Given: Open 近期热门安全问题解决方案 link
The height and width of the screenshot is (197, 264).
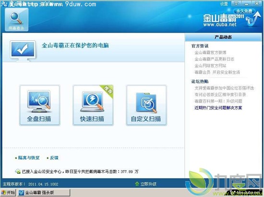Looking at the screenshot, I should point(218,108).
